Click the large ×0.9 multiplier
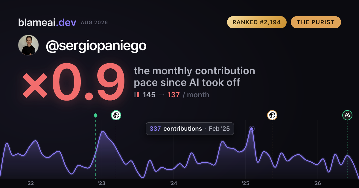 pos(73,83)
